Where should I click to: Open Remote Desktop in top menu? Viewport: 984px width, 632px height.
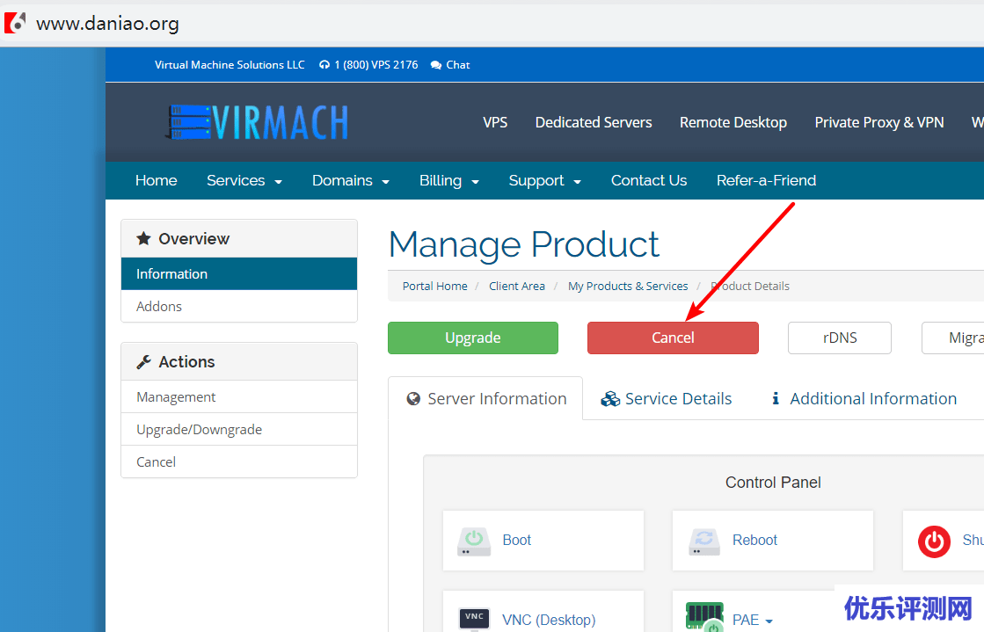coord(733,122)
